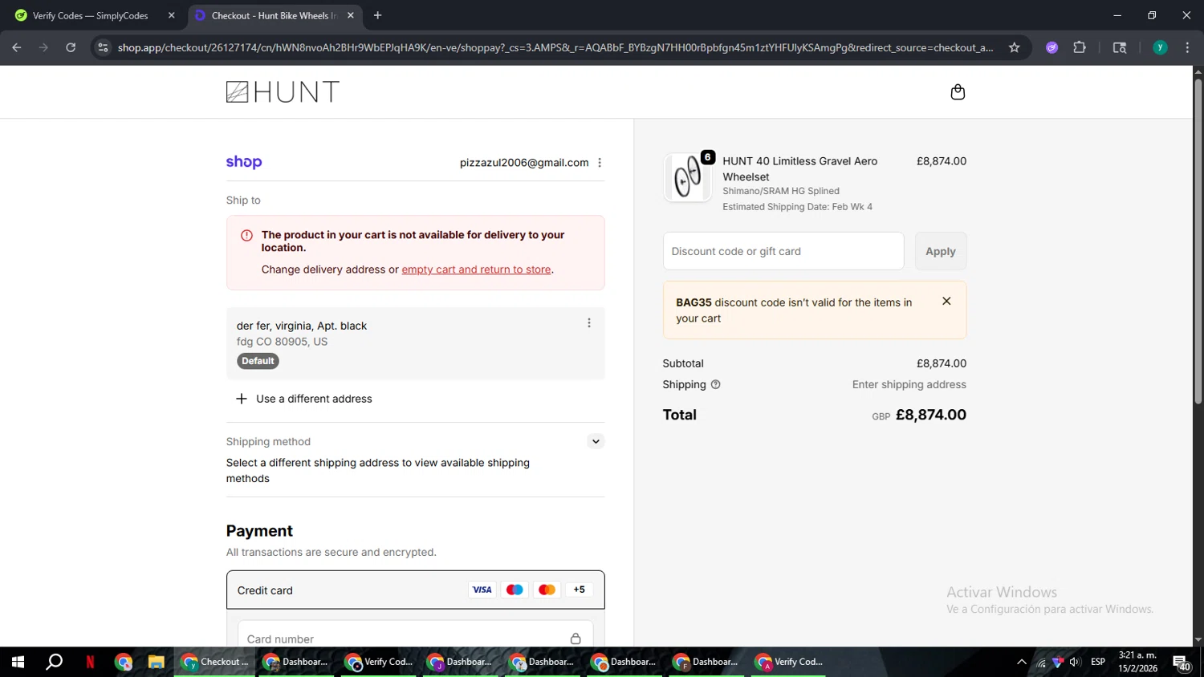
Task: Switch the ESP input language indicator
Action: pyautogui.click(x=1098, y=662)
